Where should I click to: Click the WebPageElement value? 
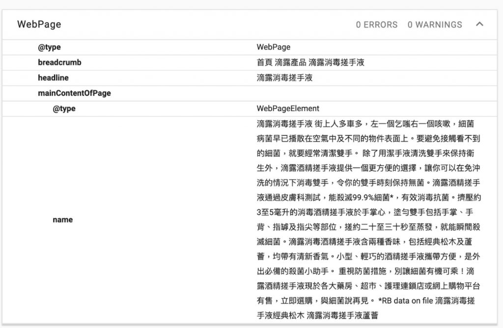[x=288, y=109]
